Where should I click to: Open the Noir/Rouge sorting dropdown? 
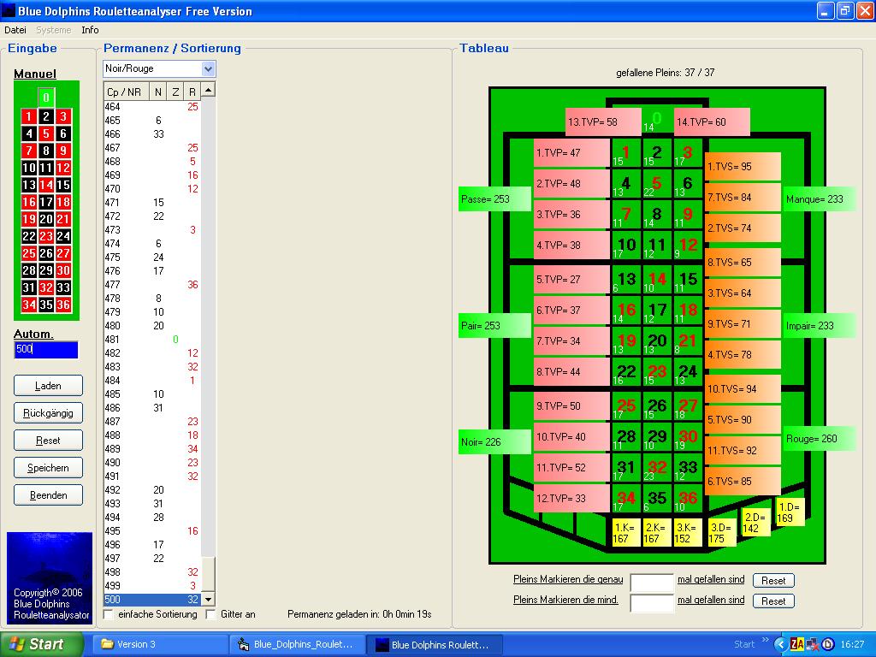click(209, 68)
